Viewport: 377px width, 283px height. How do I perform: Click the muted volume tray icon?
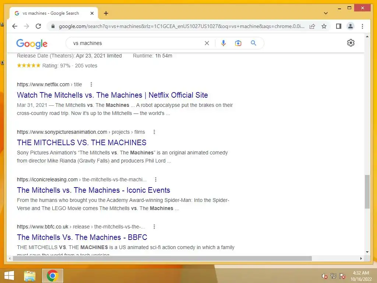tap(325, 276)
